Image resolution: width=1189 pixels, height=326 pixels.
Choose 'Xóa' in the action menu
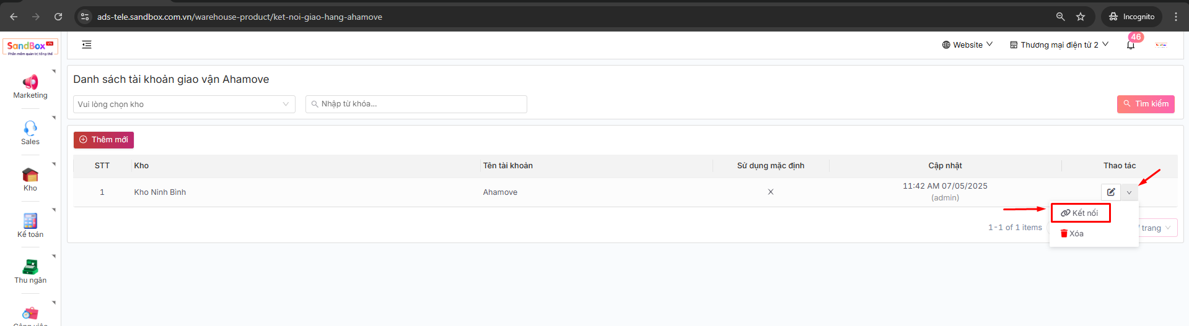[x=1073, y=234]
